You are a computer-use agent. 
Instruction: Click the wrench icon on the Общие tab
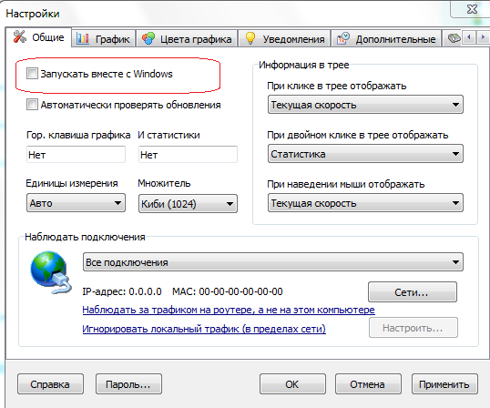point(20,36)
